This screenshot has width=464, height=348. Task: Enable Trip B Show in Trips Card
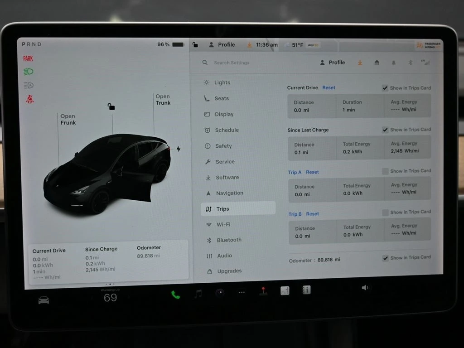[385, 212]
